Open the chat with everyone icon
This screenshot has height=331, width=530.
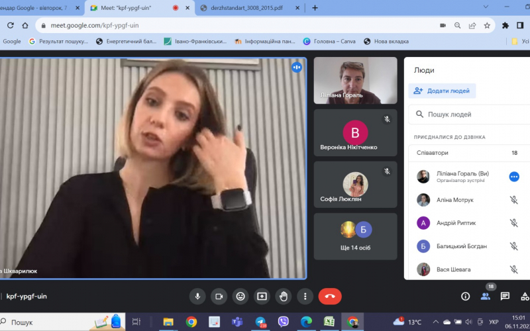tap(505, 297)
